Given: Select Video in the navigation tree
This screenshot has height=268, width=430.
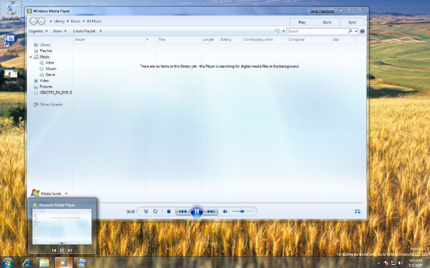Looking at the screenshot, I should (44, 81).
